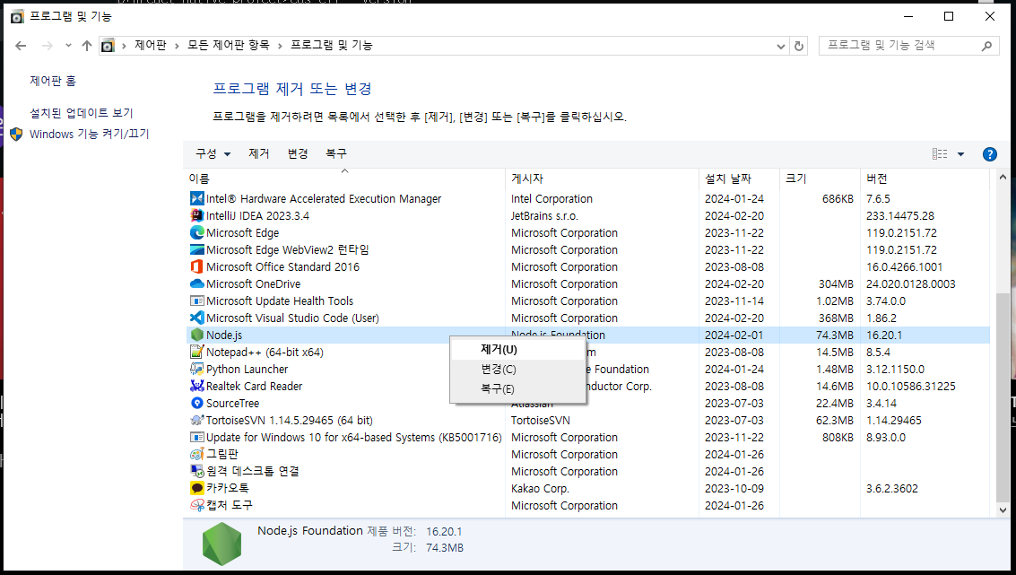Expand the chevron after 모든 제어판 항목
Viewport: 1016px width, 575px height.
pyautogui.click(x=280, y=46)
